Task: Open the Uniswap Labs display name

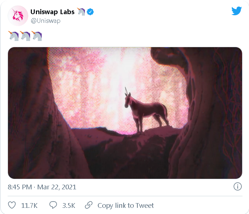Action: click(53, 12)
